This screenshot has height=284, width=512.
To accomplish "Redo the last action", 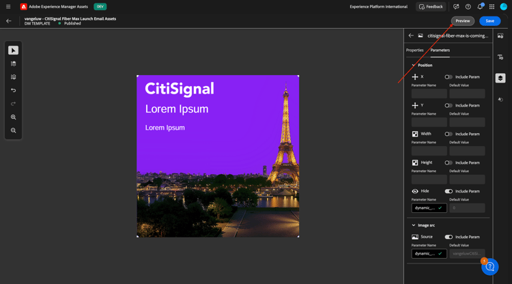I will pyautogui.click(x=14, y=104).
